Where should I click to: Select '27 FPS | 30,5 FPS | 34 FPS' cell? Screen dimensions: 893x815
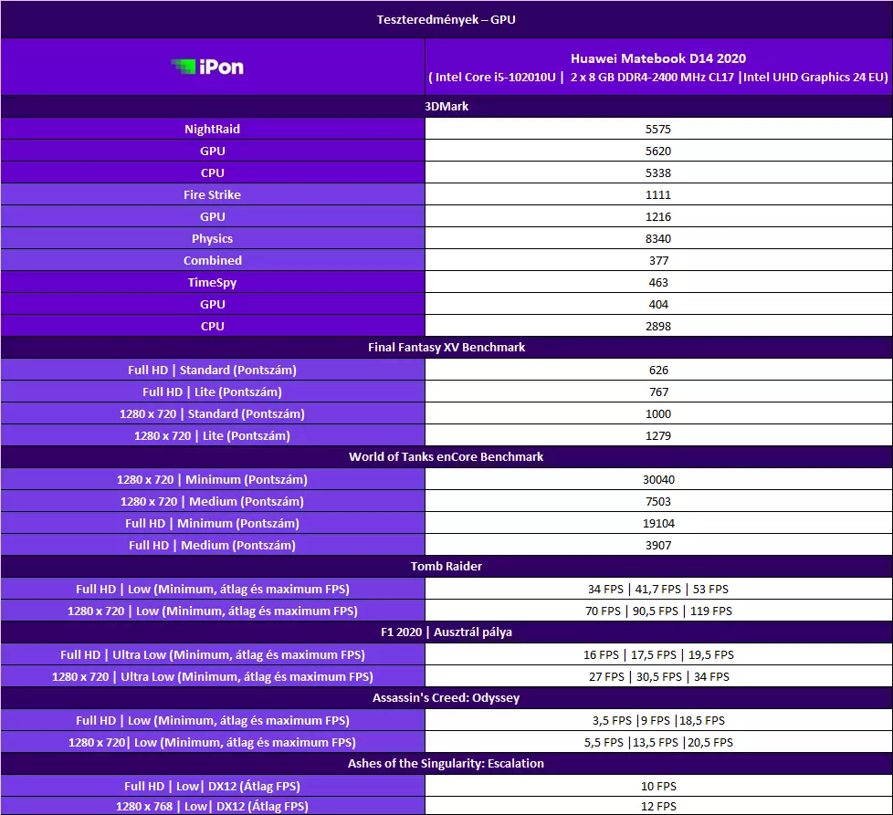[659, 676]
